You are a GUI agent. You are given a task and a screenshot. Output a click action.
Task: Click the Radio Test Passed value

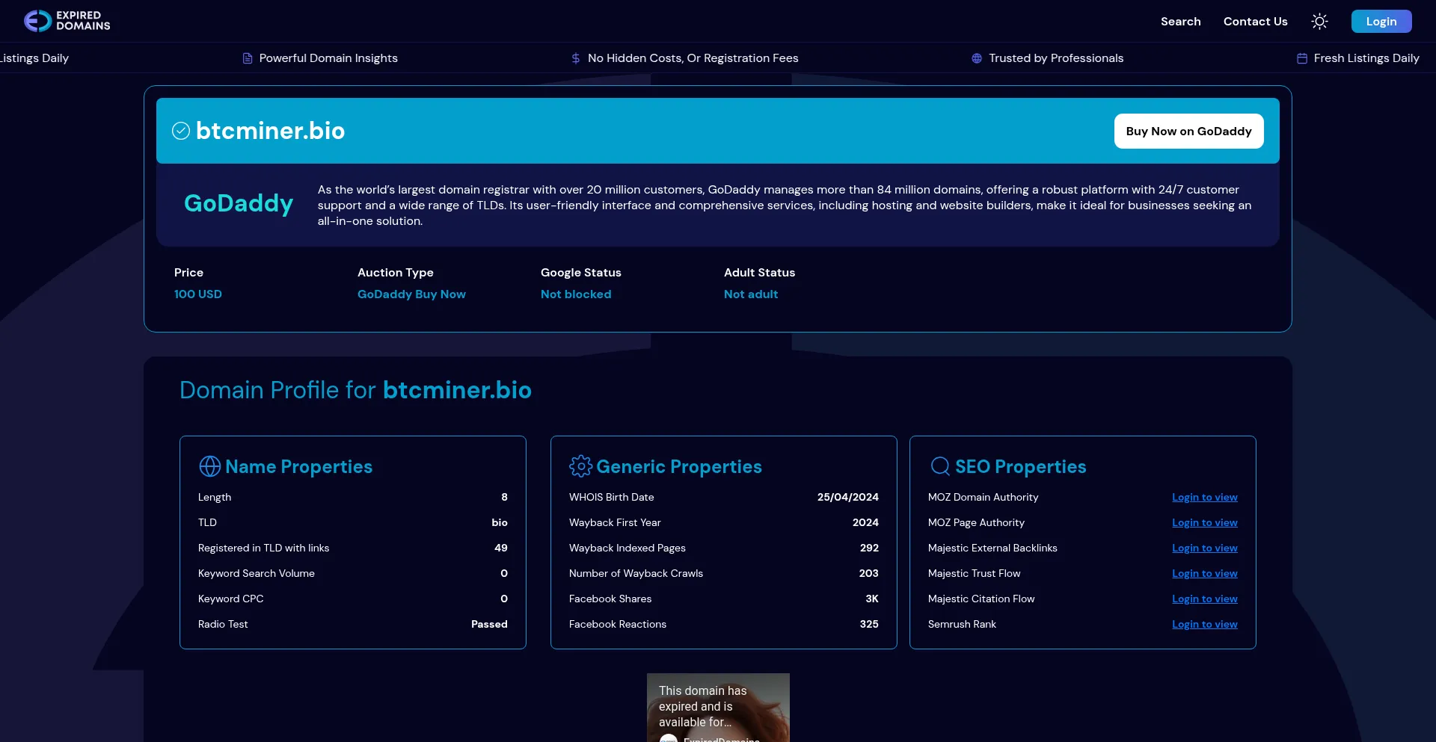(489, 625)
